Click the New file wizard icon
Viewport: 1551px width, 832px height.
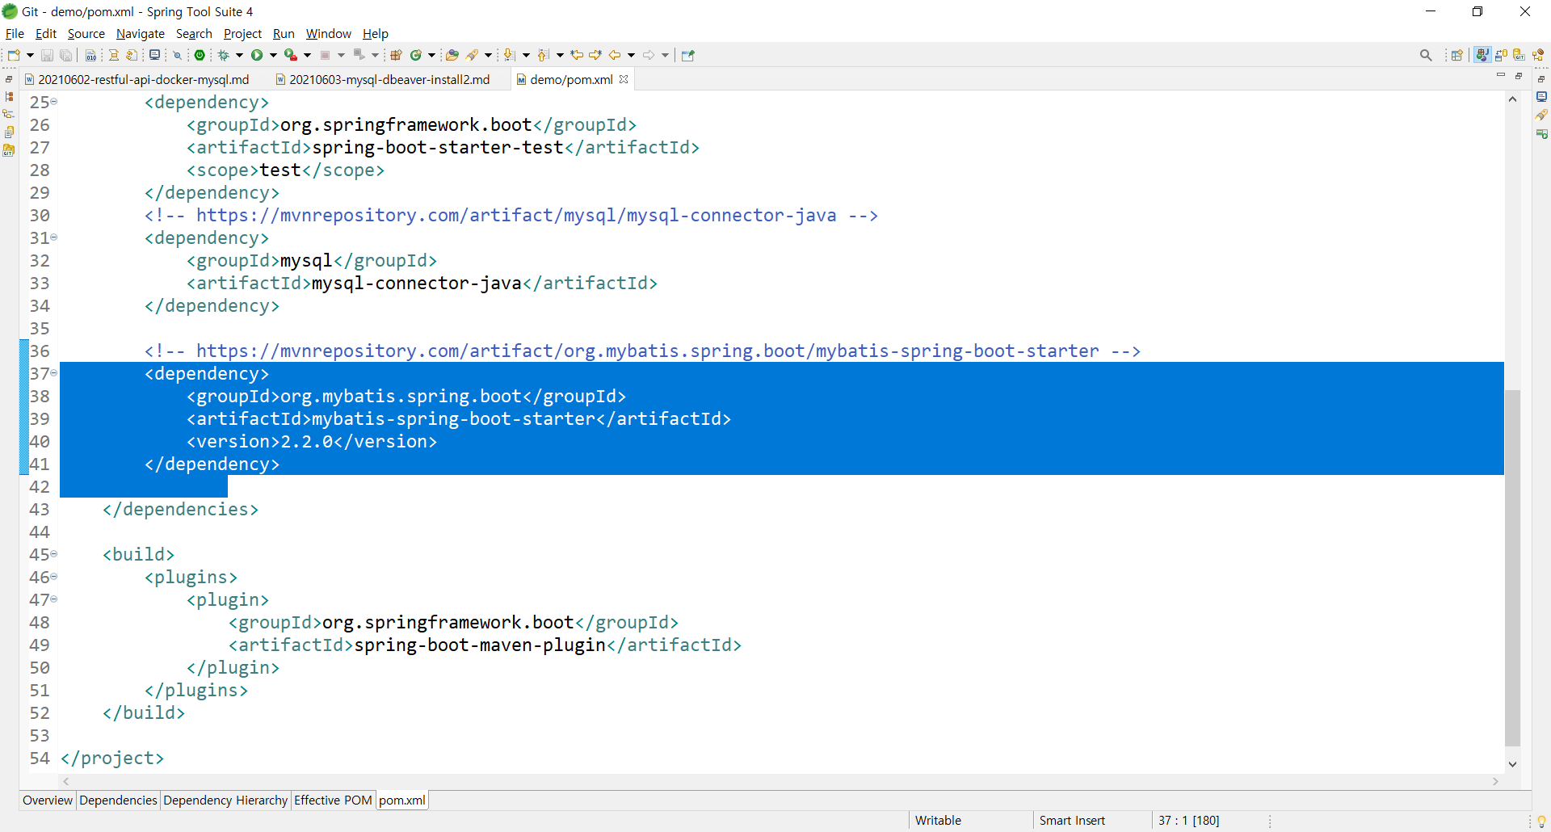point(13,55)
